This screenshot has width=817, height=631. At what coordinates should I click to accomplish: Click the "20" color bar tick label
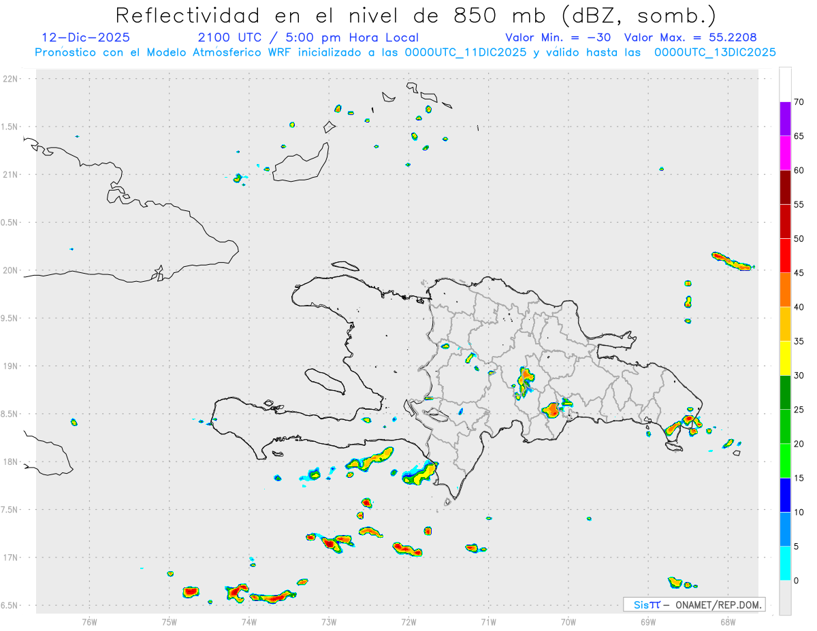coord(799,444)
